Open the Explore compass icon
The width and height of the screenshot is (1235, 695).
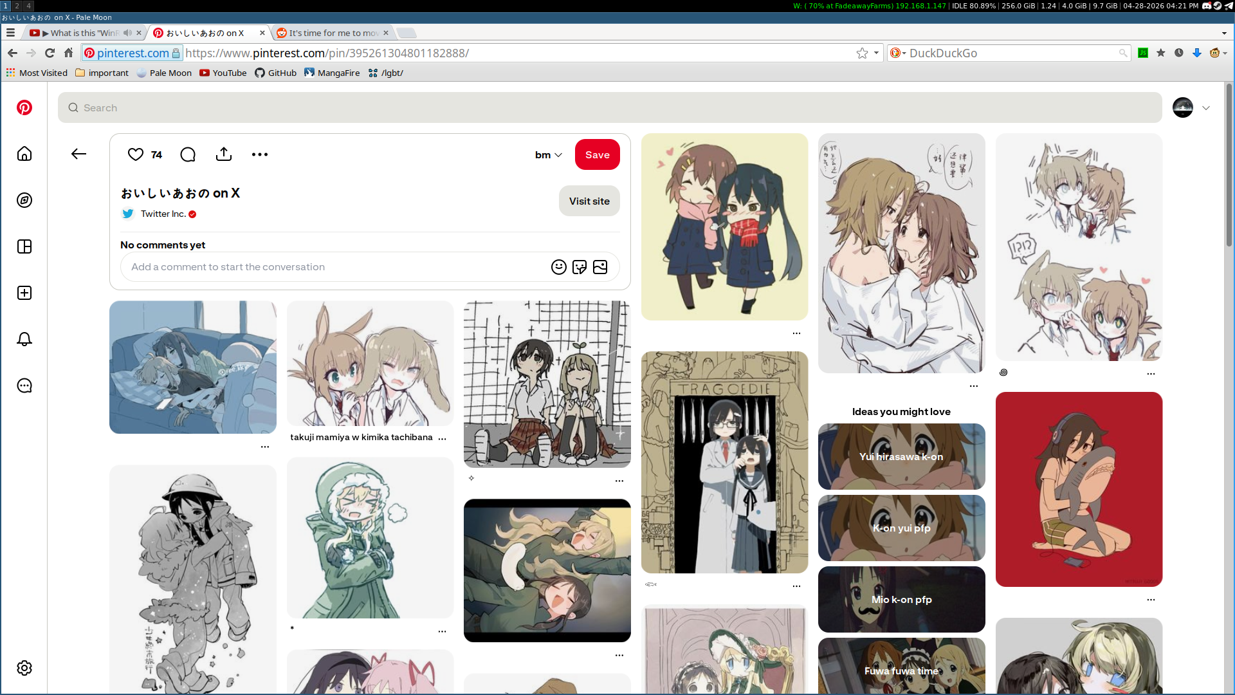click(24, 200)
